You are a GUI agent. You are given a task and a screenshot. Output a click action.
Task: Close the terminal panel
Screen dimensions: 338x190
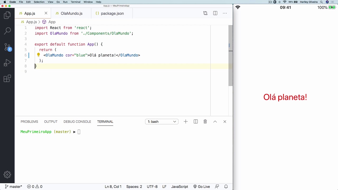[x=225, y=122]
